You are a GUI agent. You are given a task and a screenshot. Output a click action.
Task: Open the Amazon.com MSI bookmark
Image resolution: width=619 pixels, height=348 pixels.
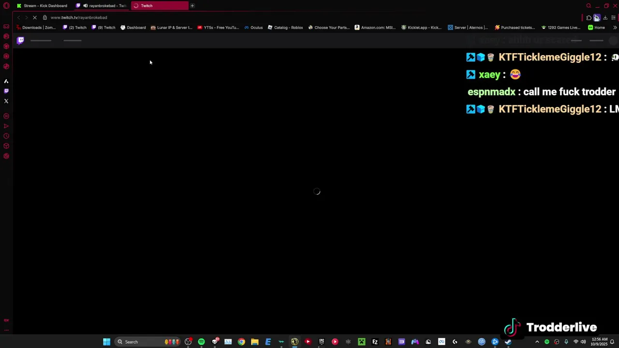tap(375, 28)
